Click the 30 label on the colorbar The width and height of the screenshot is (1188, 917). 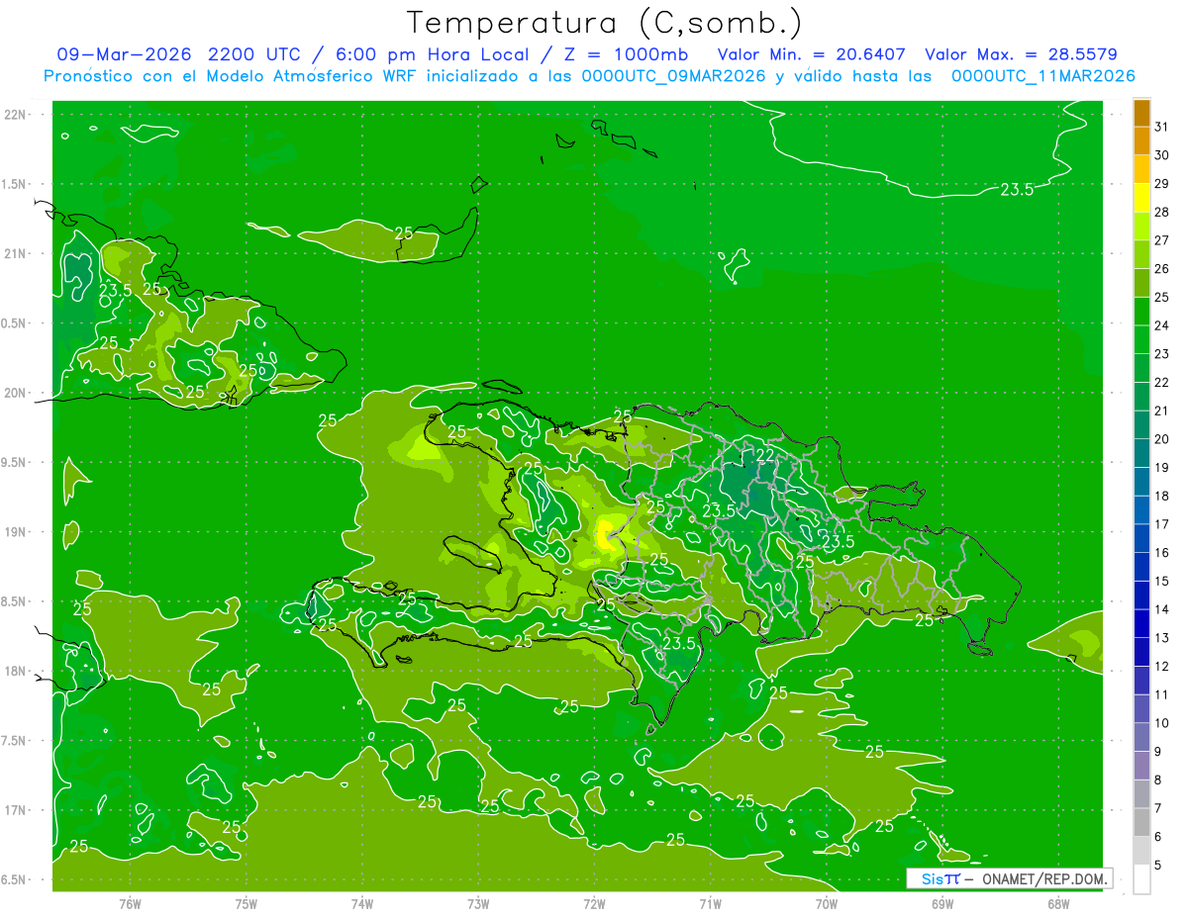click(1161, 155)
